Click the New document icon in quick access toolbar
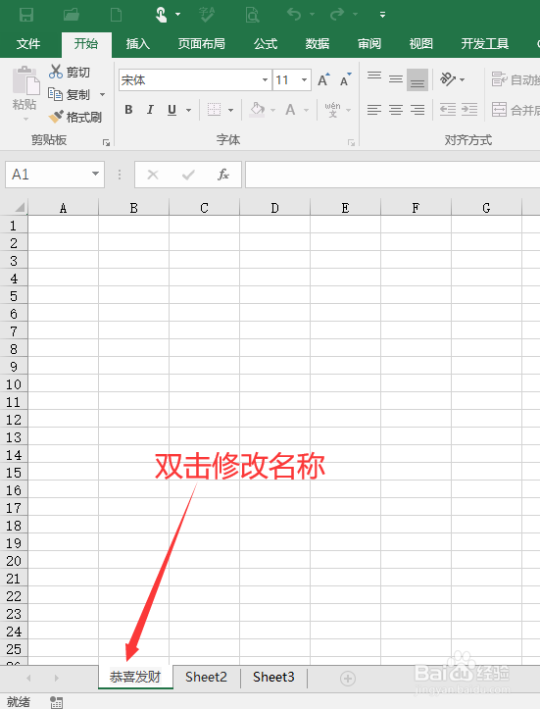The width and height of the screenshot is (540, 709). pos(116,15)
